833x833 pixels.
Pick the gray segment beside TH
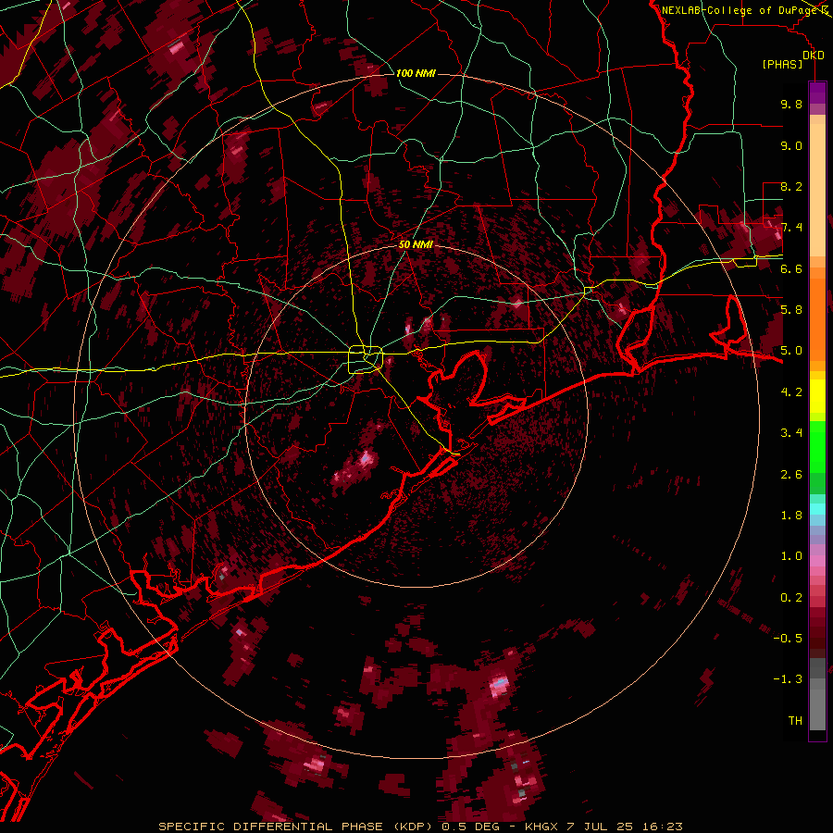817,710
